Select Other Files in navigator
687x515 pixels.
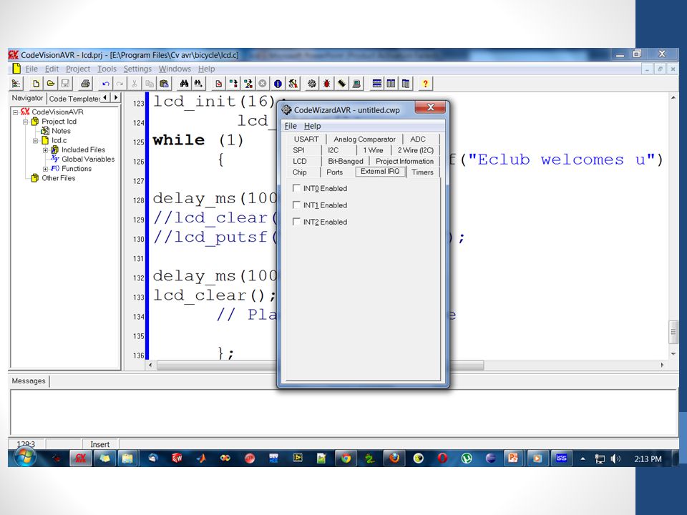click(x=58, y=178)
